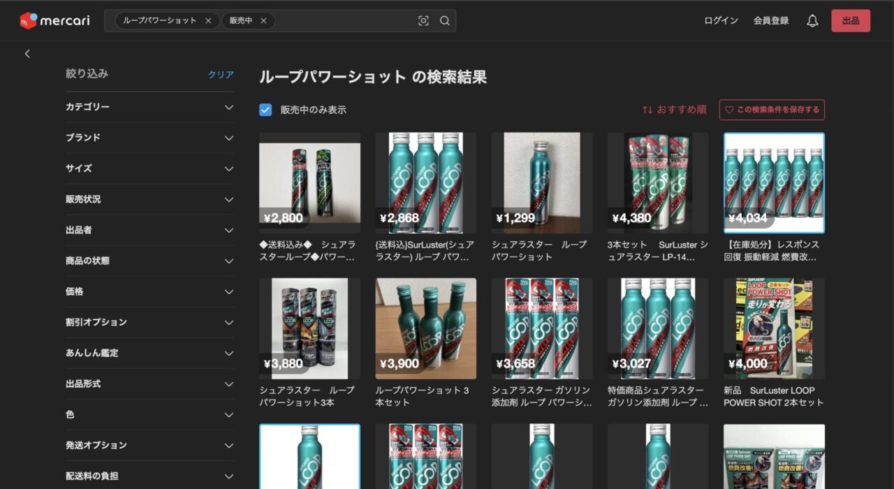Expand the サイズ filter
This screenshot has height=489, width=894.
(149, 169)
